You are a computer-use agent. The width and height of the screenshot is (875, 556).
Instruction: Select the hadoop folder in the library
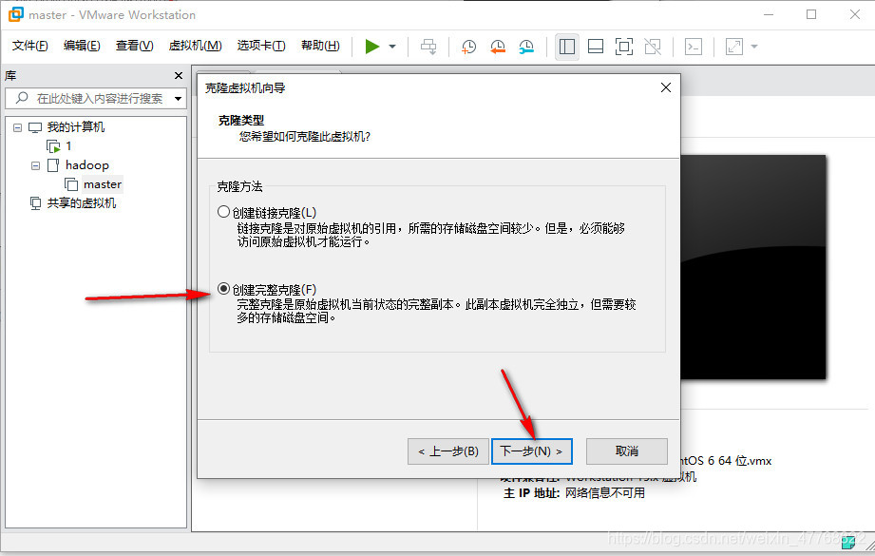86,165
